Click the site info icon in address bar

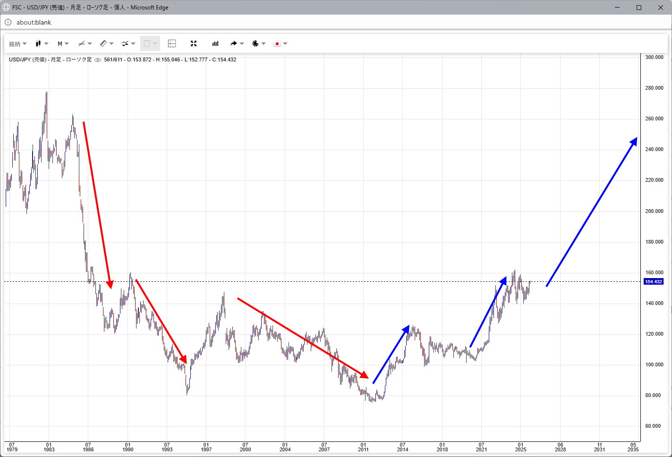click(8, 22)
